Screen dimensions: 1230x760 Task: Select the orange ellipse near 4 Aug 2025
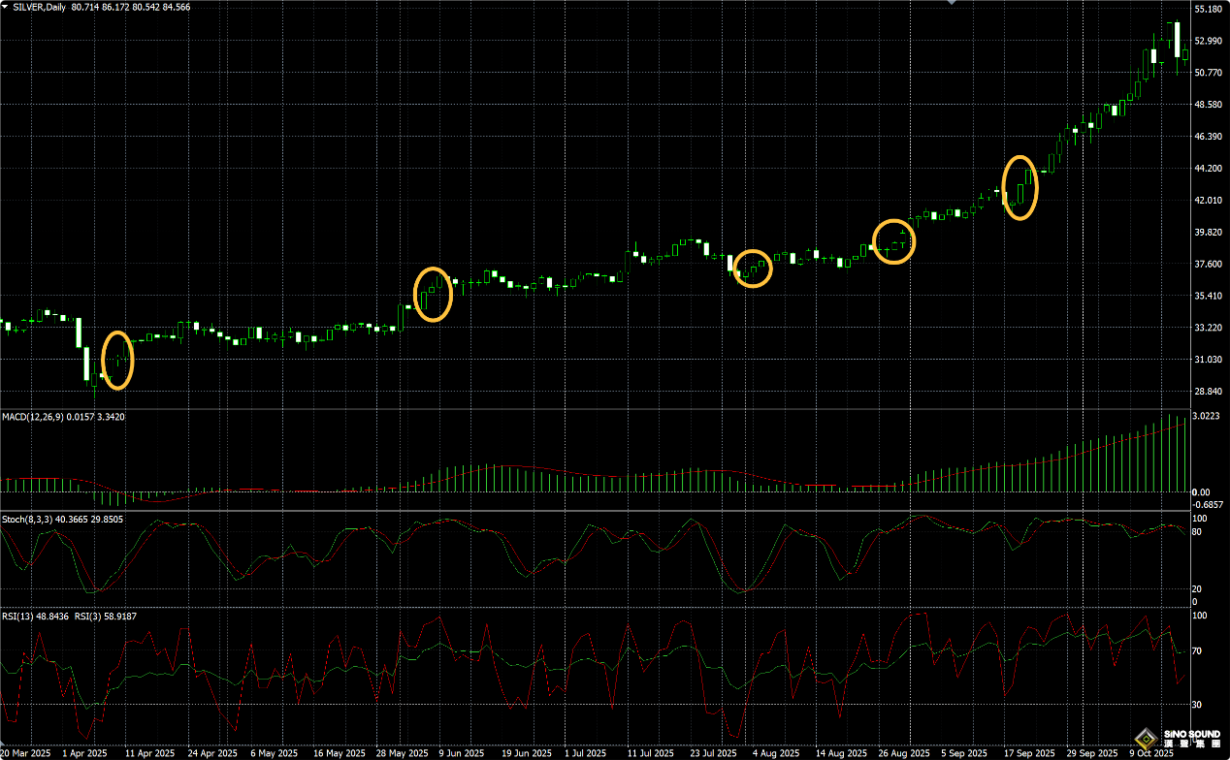(753, 269)
